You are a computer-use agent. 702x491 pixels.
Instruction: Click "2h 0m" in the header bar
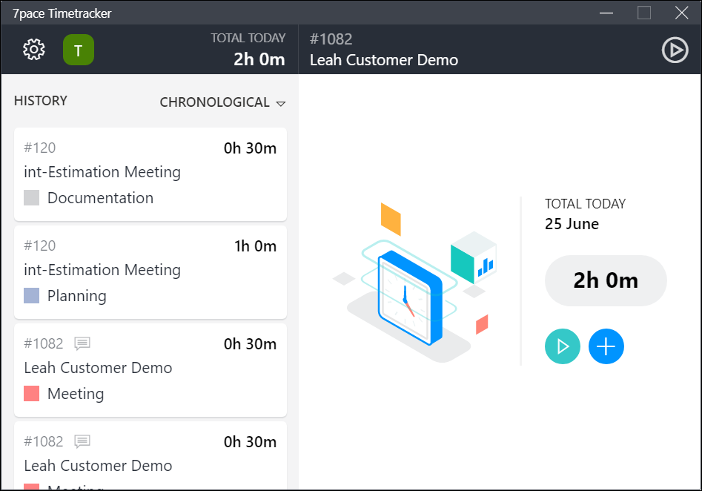pyautogui.click(x=259, y=59)
